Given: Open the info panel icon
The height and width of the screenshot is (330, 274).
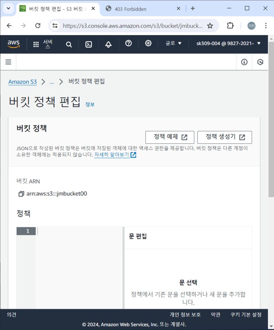Looking at the screenshot, I should 244,62.
